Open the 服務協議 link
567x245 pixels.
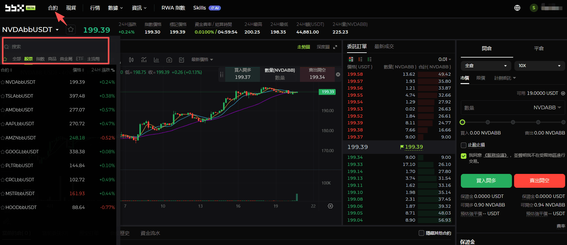click(496, 155)
